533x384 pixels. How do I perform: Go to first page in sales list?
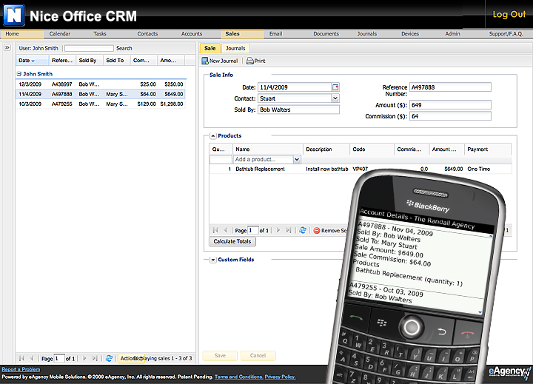(x=21, y=358)
